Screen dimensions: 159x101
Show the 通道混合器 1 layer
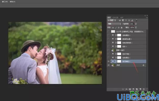coord(109,39)
